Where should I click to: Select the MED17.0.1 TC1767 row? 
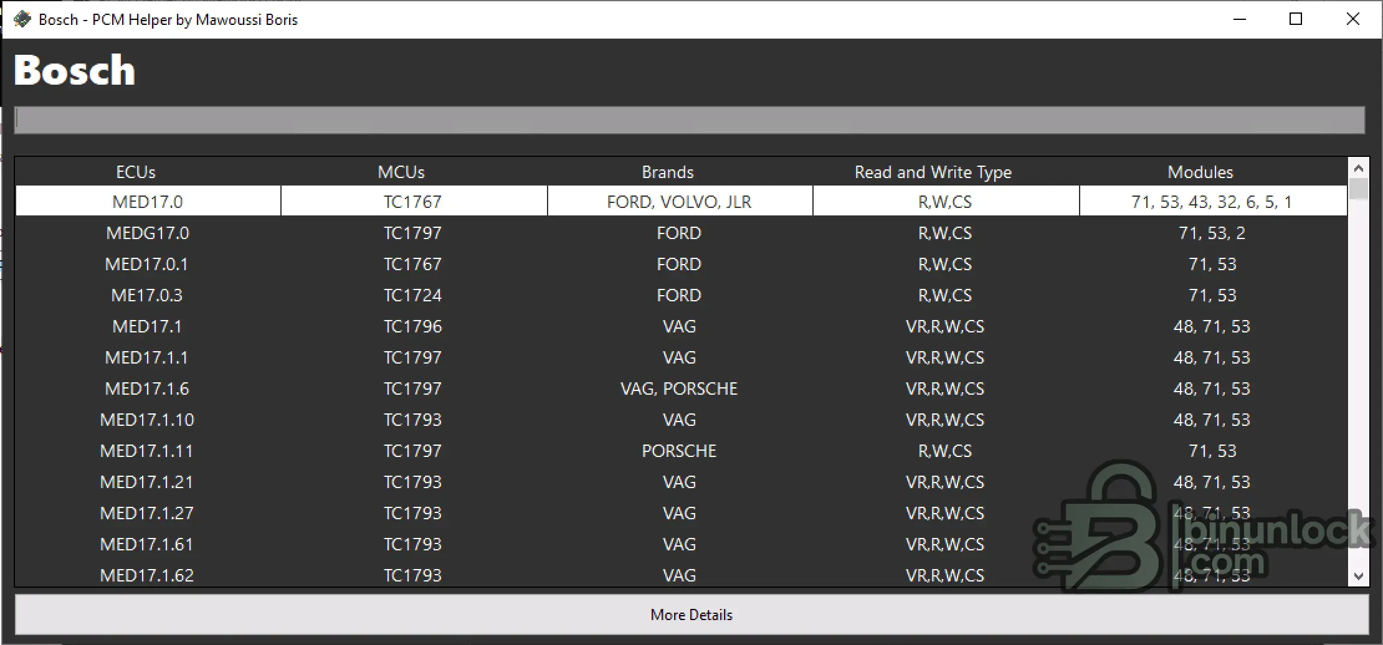tap(682, 264)
